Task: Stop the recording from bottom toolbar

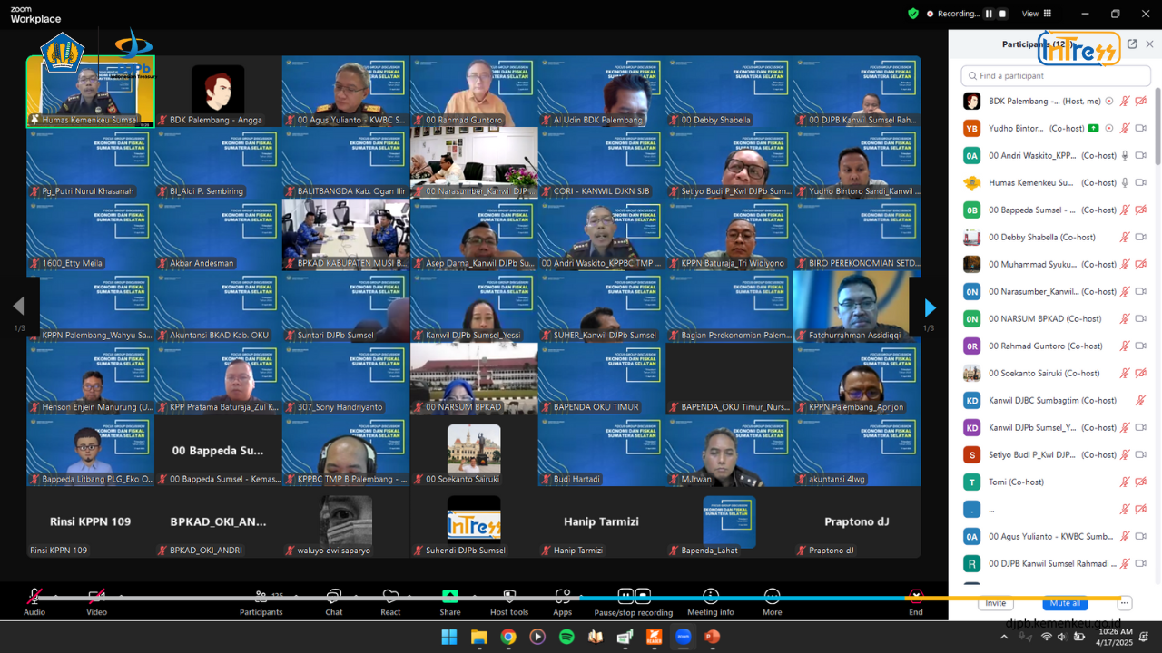Action: coord(643,596)
